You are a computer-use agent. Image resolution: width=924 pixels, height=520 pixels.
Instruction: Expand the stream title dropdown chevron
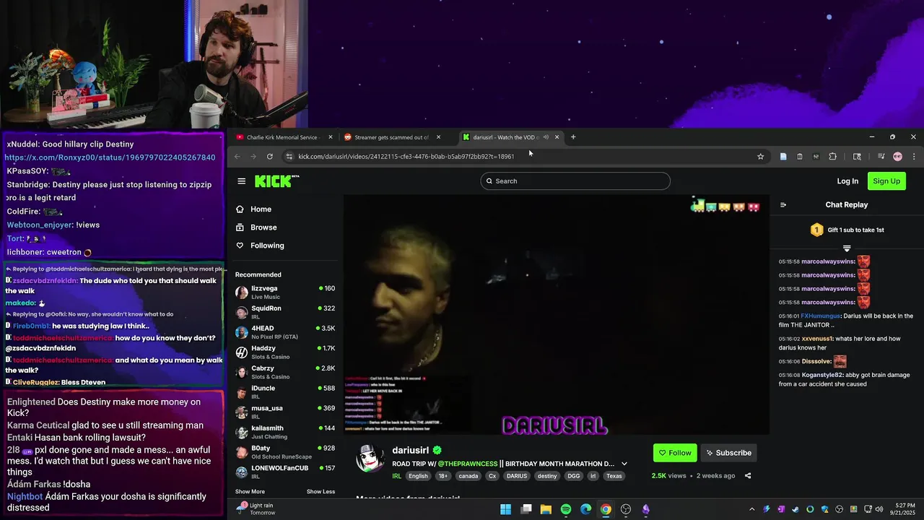tap(624, 464)
